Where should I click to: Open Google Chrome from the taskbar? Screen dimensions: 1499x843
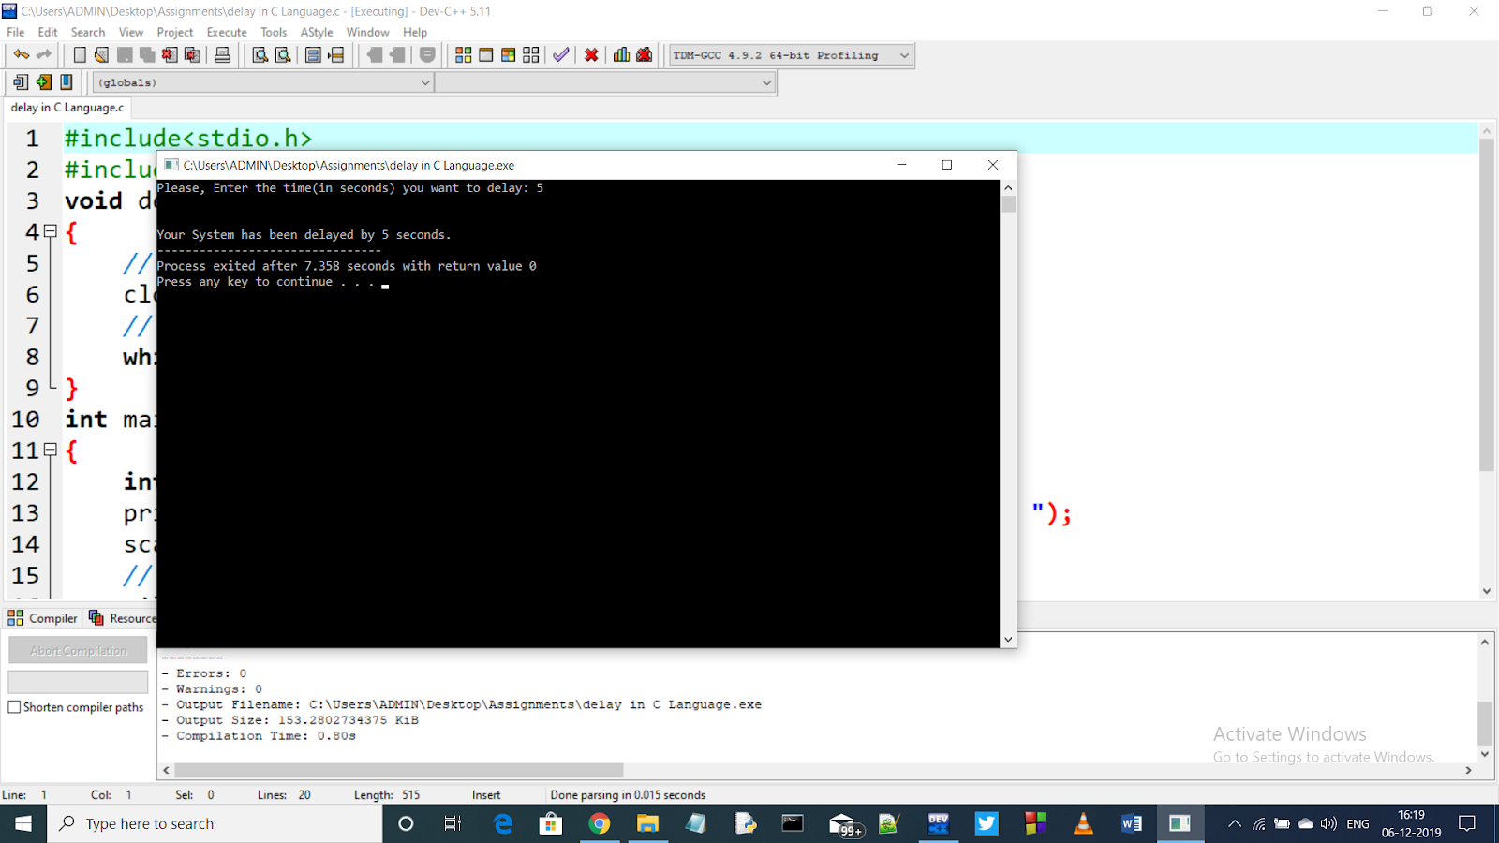[x=600, y=823]
